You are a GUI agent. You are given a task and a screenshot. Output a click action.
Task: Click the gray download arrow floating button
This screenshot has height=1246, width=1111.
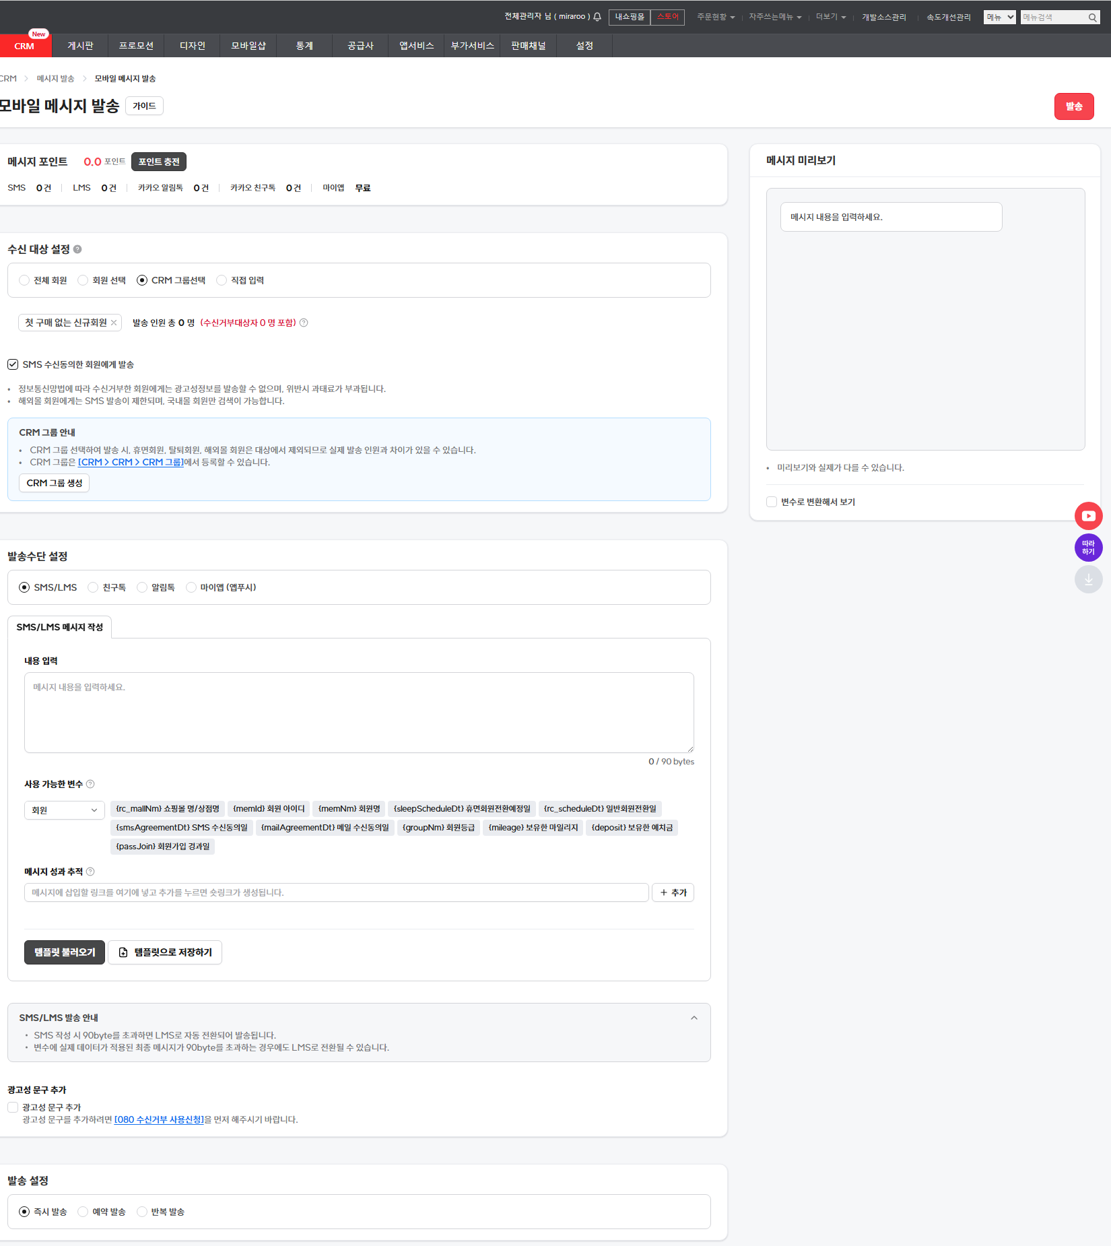1088,579
